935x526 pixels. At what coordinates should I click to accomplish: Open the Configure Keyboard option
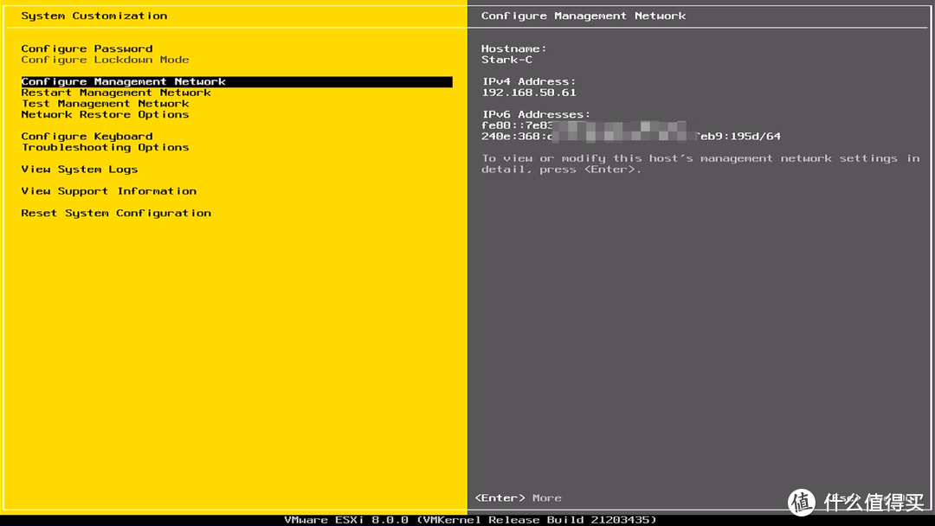(87, 136)
